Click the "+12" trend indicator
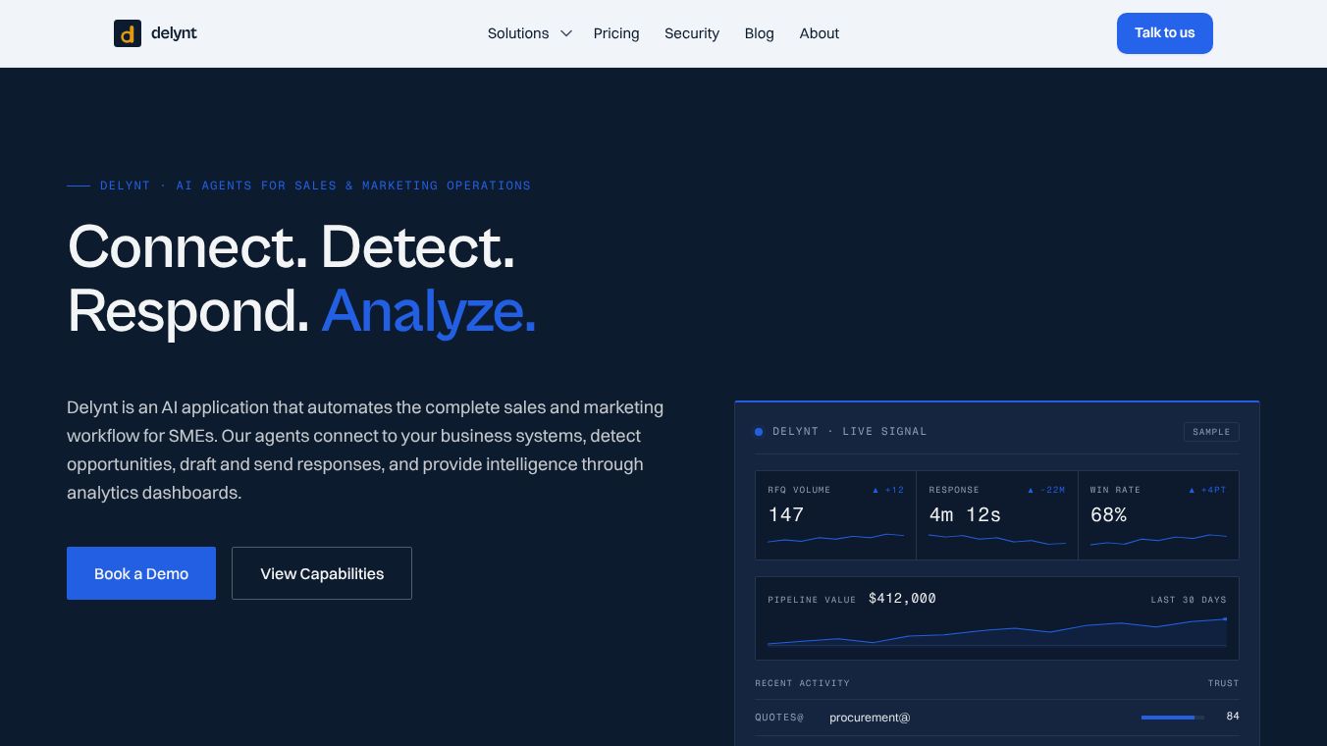Image resolution: width=1327 pixels, height=746 pixels. 888,490
